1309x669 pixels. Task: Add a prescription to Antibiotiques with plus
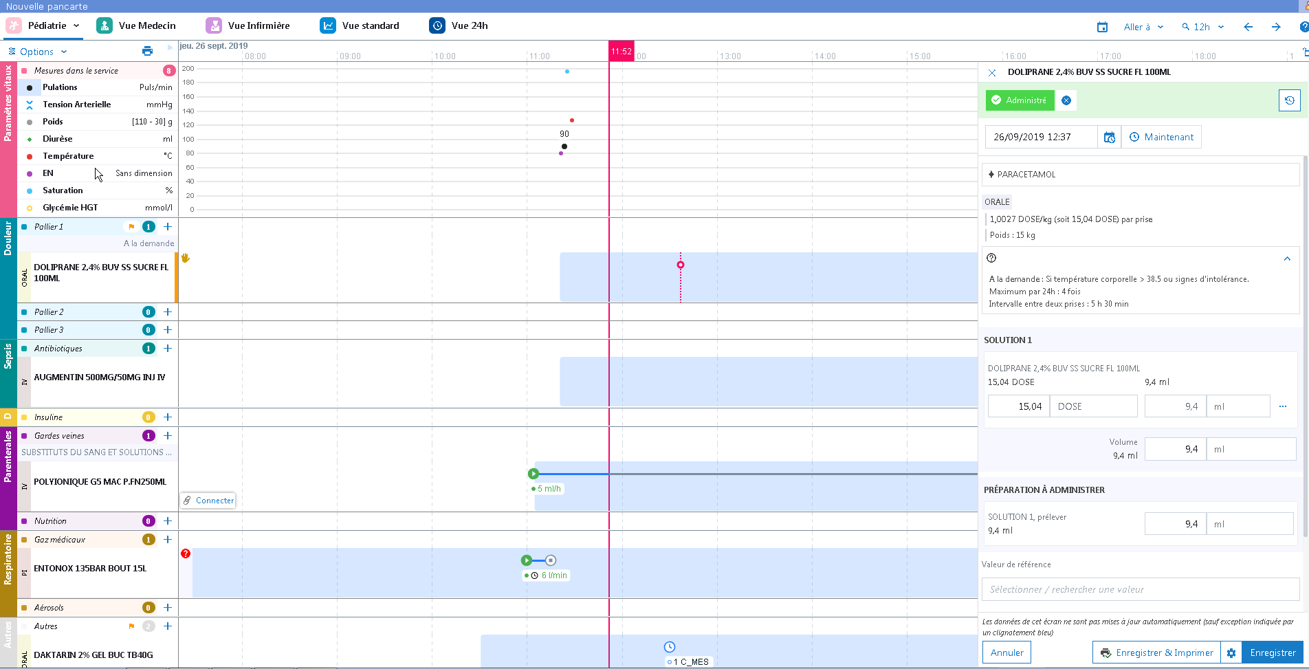pos(168,349)
